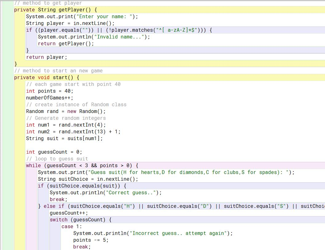Select the start() method signature
This screenshot has height=250, width=325.
(46, 77)
